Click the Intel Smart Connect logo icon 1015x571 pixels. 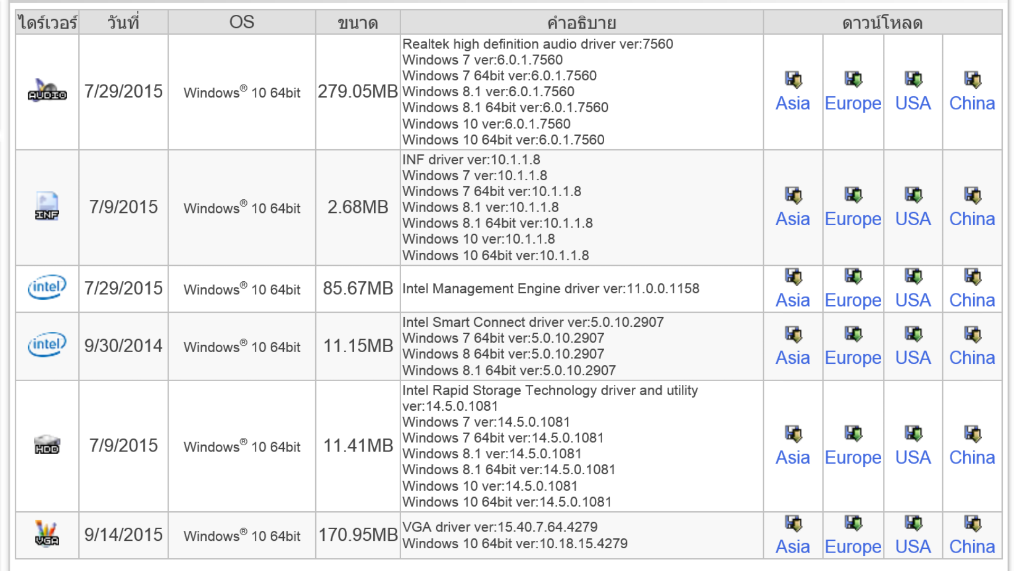[47, 345]
